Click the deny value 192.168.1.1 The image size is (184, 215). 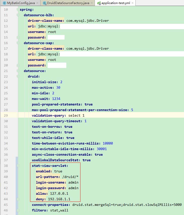(59, 199)
